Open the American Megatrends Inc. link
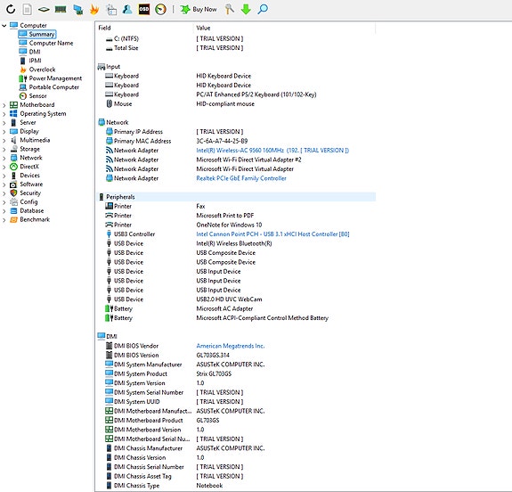512x492 pixels. coord(231,346)
